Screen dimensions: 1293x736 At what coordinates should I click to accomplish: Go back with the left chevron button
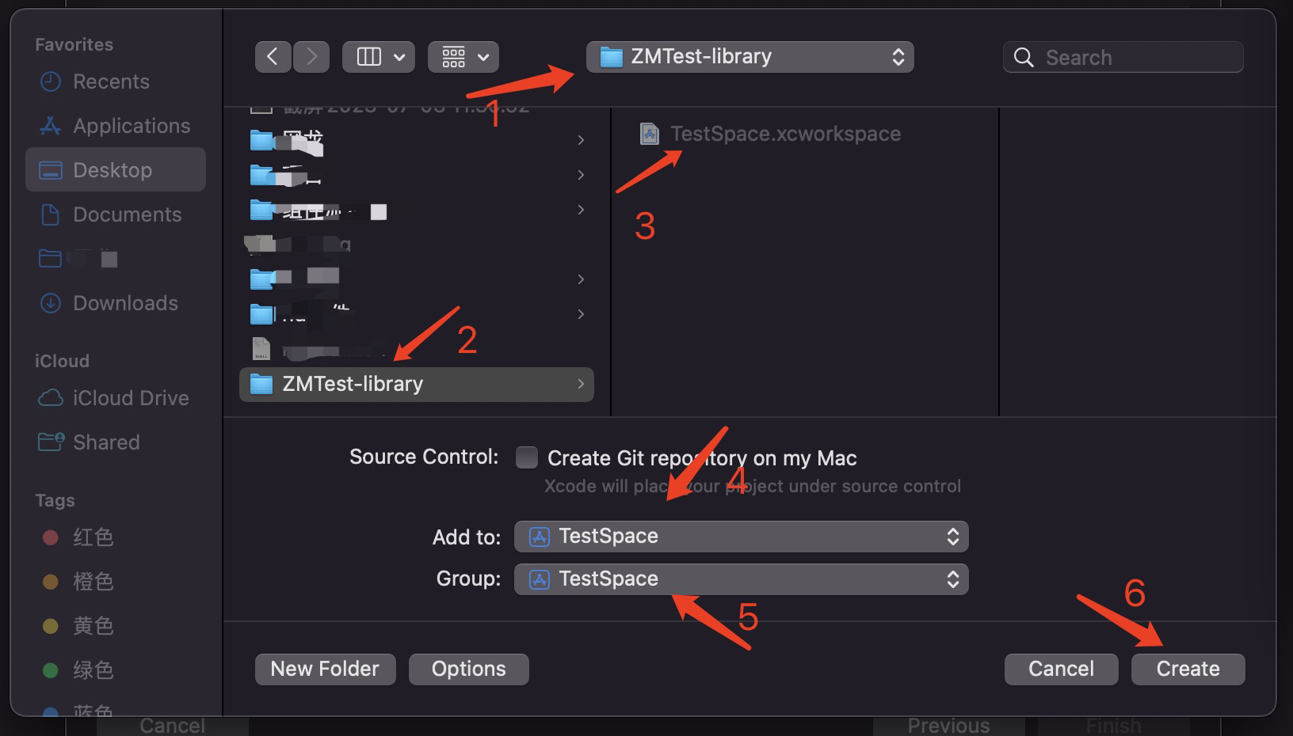pos(273,57)
